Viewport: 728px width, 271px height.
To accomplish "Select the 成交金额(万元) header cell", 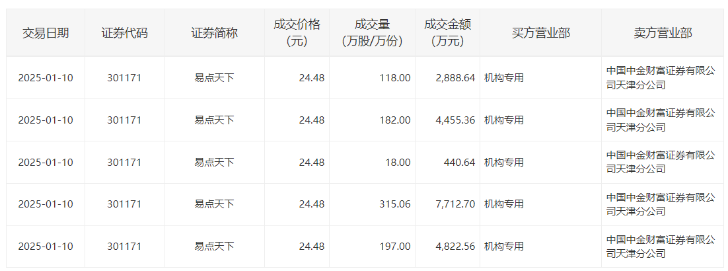I will (x=447, y=33).
